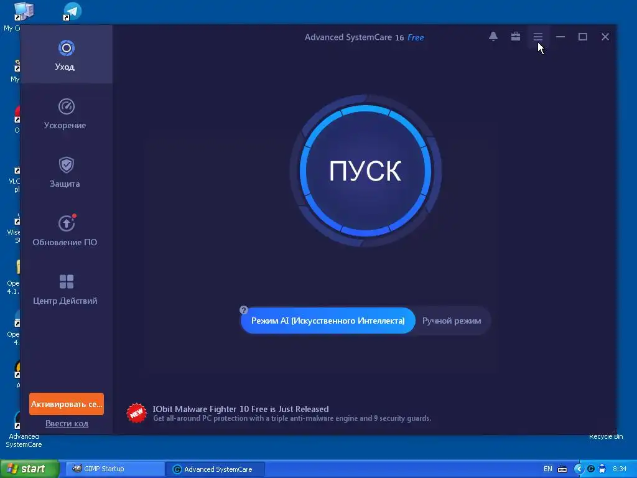Go to Обновление ПО section
The height and width of the screenshot is (478, 637).
pyautogui.click(x=66, y=231)
